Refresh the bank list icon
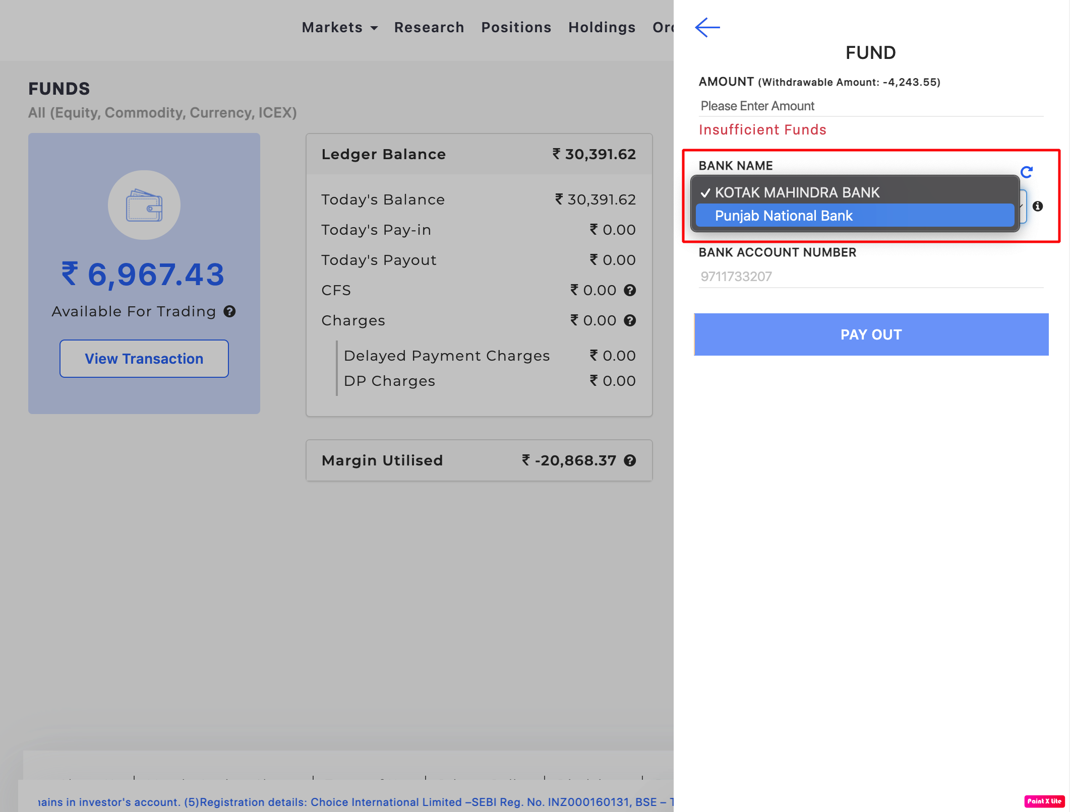Viewport: 1070px width, 812px height. (x=1027, y=172)
